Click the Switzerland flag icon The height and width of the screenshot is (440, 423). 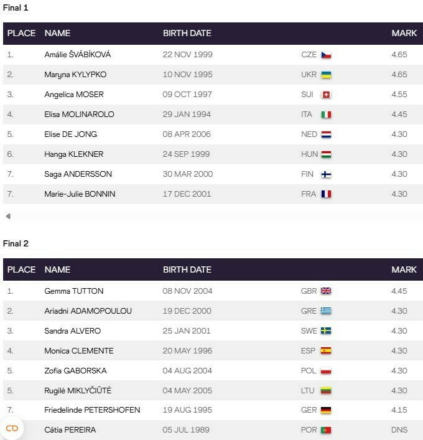click(326, 95)
